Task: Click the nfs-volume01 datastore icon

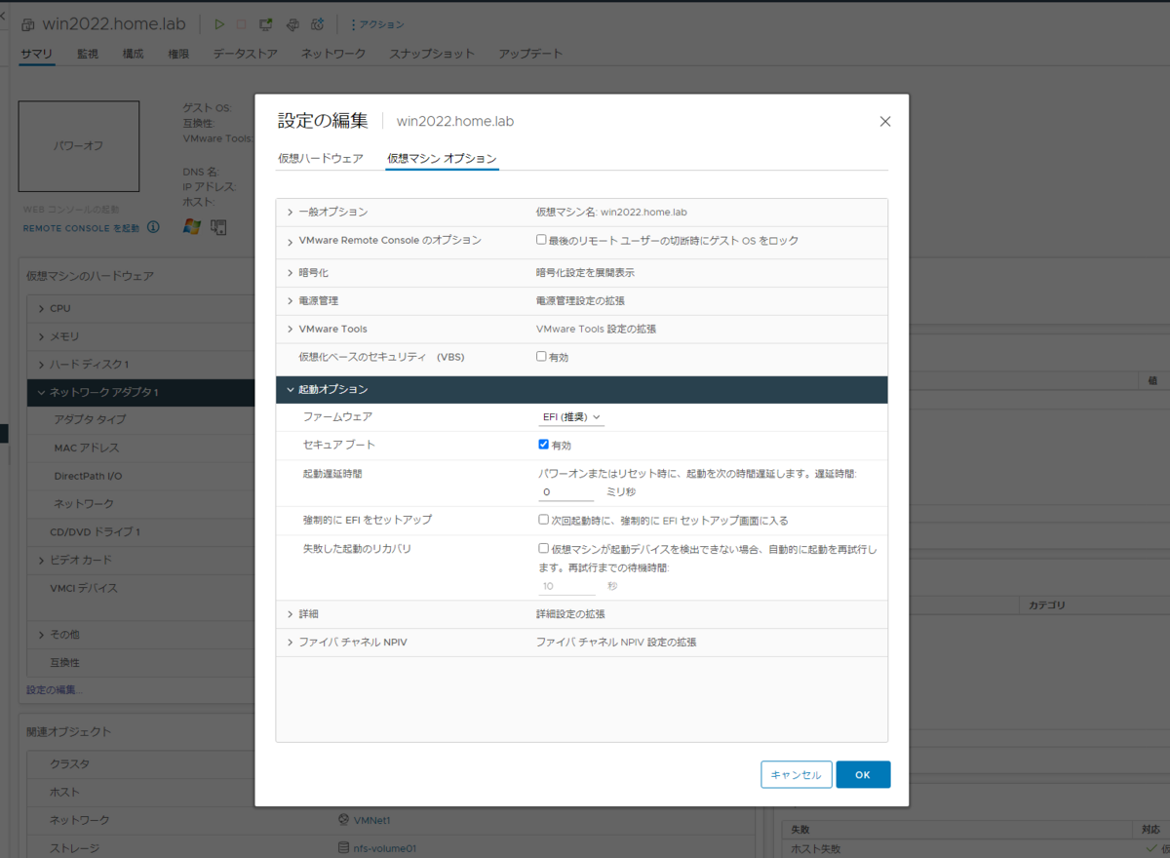Action: 343,848
